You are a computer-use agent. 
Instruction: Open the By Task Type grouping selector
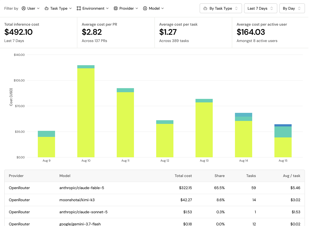[221, 8]
